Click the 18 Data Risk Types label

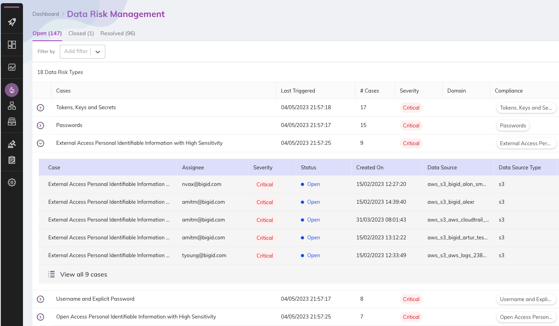pos(60,72)
